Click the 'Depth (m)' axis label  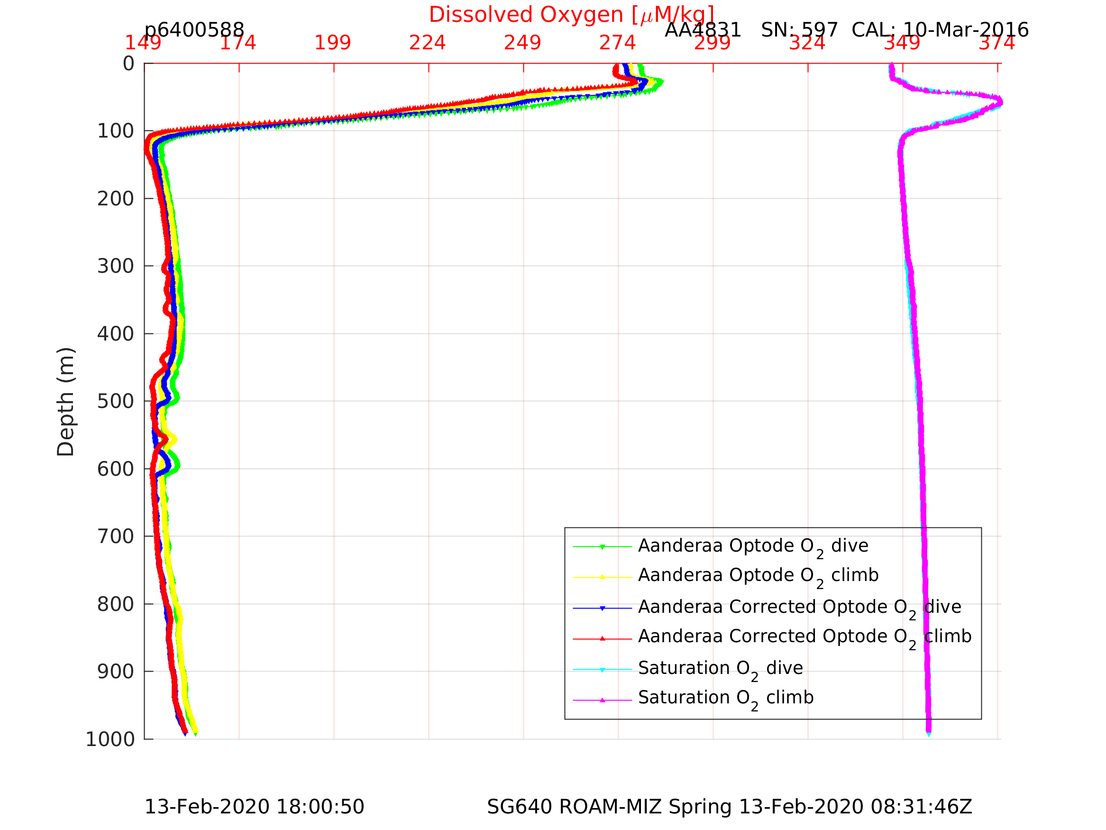coord(66,402)
